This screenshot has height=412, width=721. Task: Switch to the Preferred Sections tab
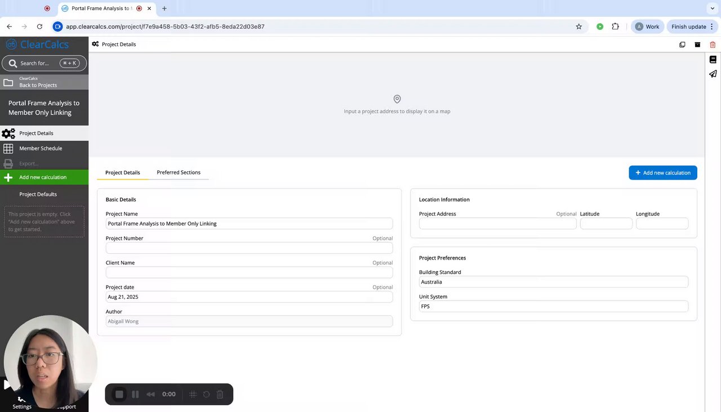click(179, 173)
